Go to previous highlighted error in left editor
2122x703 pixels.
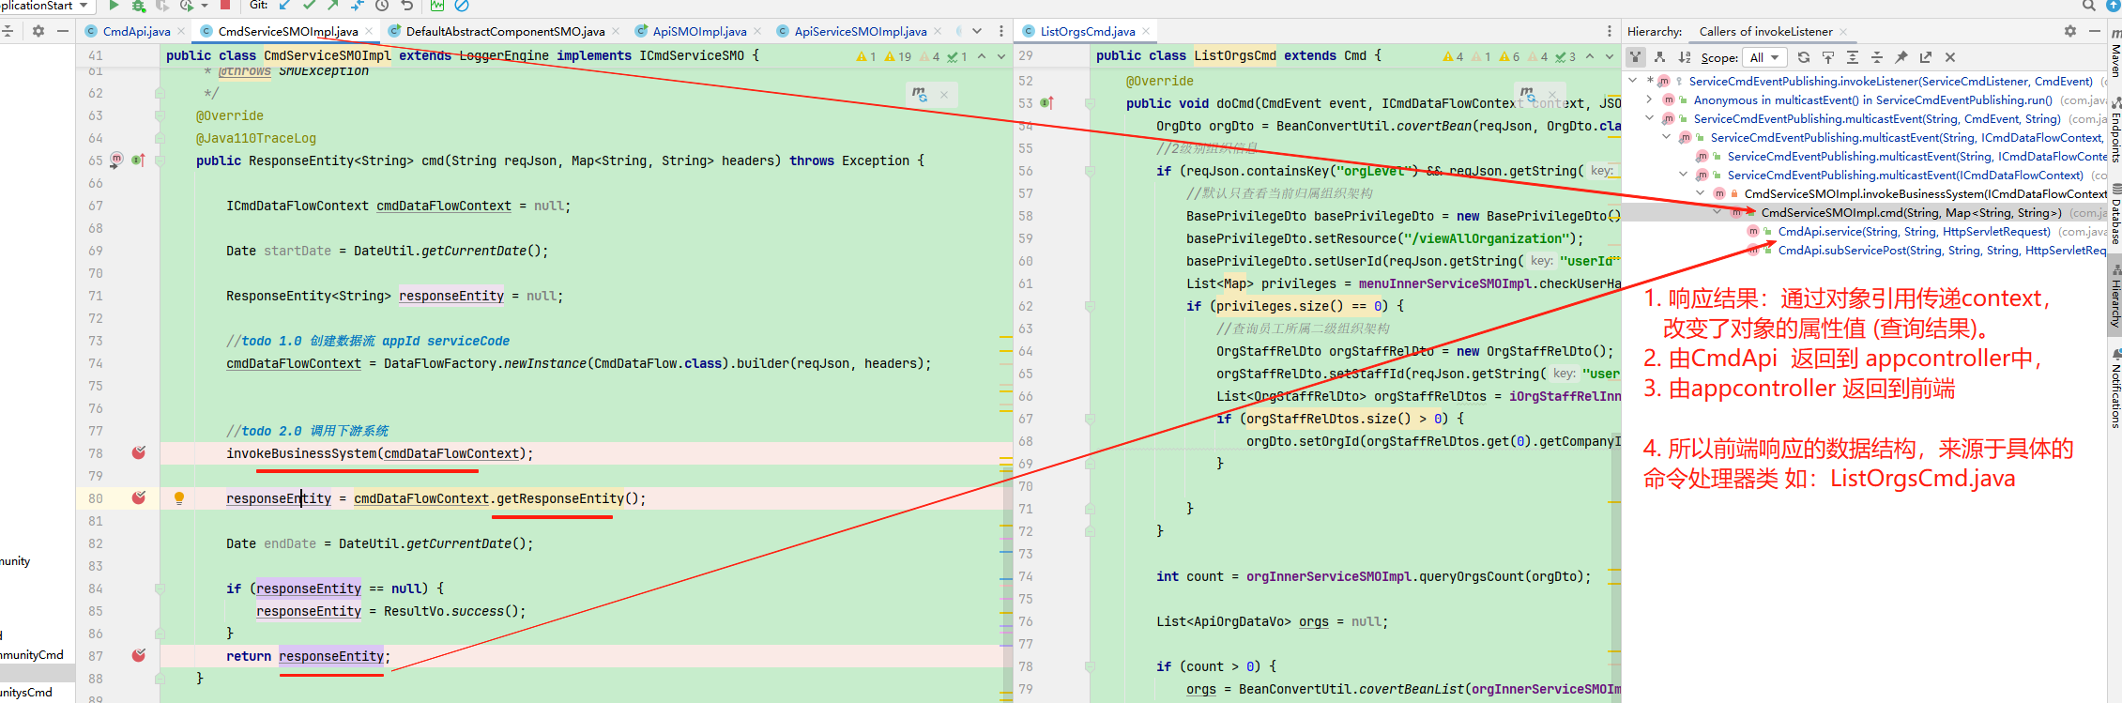pyautogui.click(x=982, y=56)
